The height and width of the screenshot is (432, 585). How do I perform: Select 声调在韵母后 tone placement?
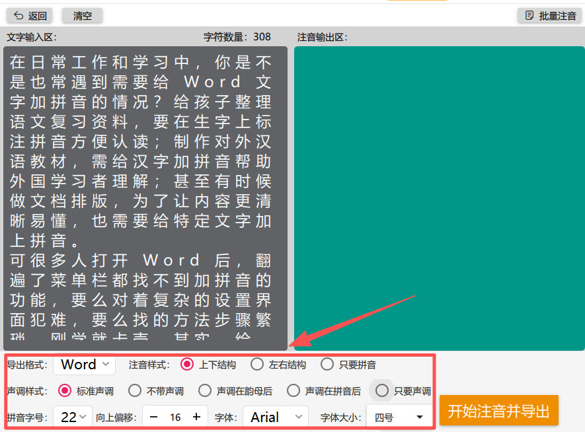click(x=205, y=390)
